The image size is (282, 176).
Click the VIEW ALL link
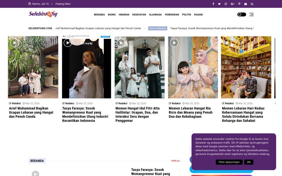(x=175, y=161)
